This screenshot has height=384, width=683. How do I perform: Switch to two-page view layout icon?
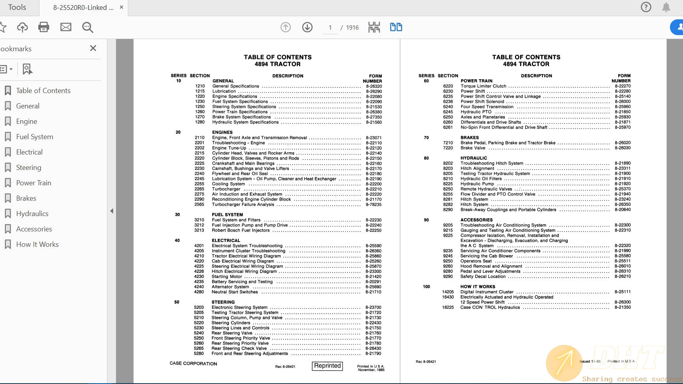(x=396, y=27)
